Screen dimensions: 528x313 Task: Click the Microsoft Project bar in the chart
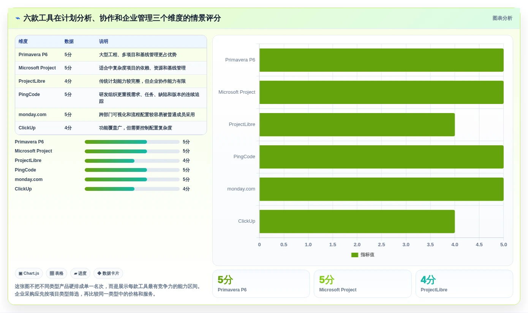[x=381, y=92]
